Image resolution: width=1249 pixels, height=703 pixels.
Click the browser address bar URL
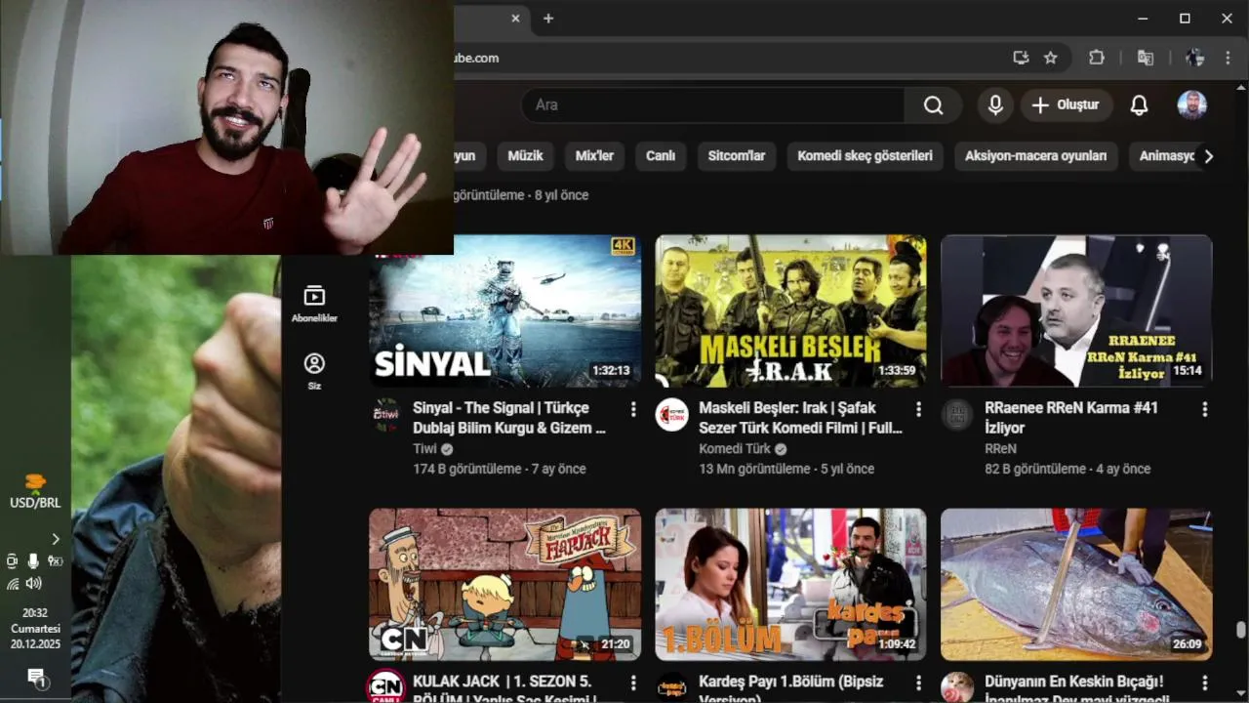pos(475,58)
